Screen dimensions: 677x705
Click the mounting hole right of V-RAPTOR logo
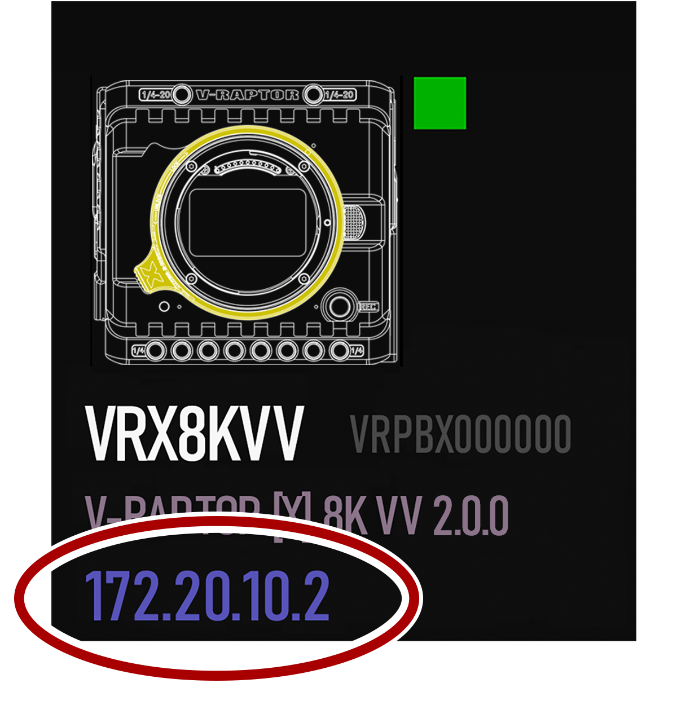point(313,94)
